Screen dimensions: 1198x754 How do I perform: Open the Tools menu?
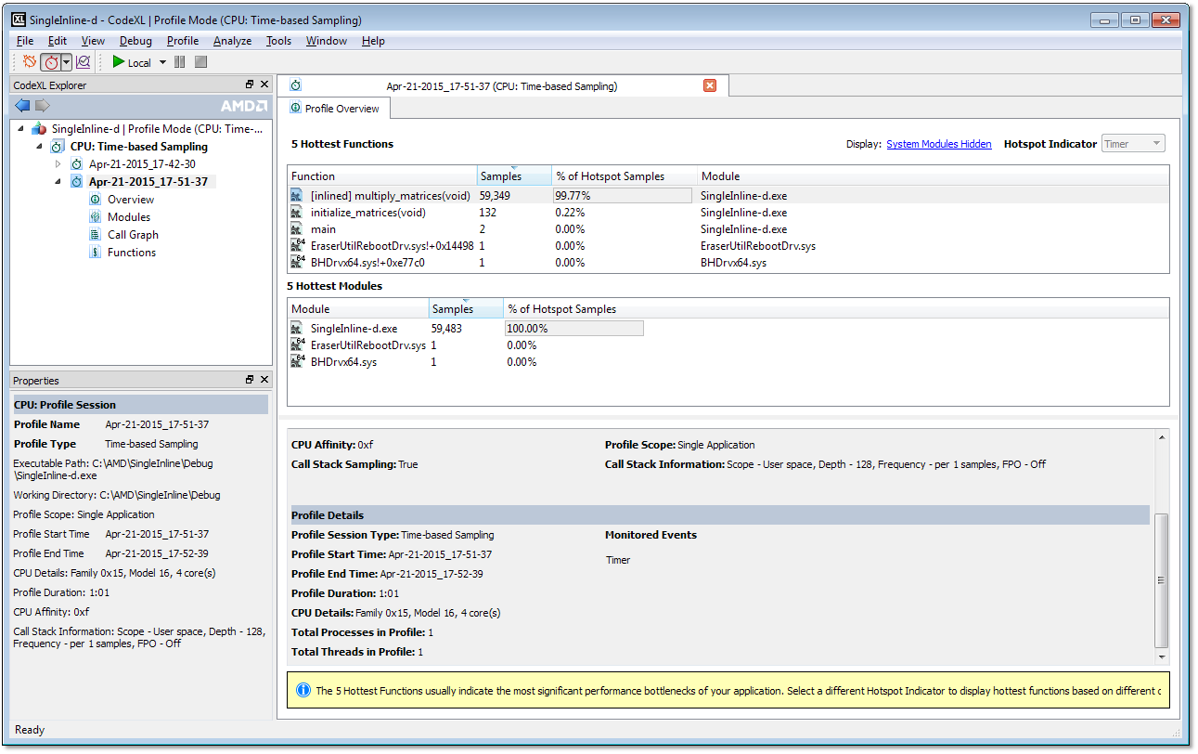[x=278, y=41]
